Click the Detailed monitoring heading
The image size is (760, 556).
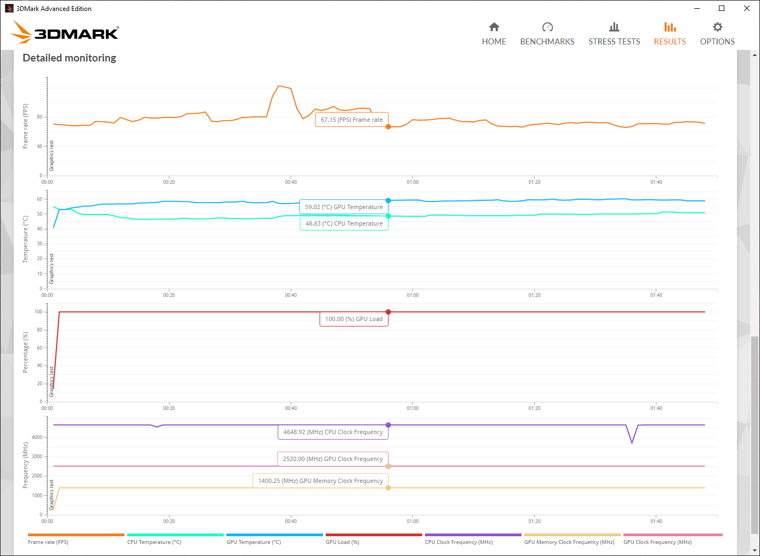click(70, 58)
